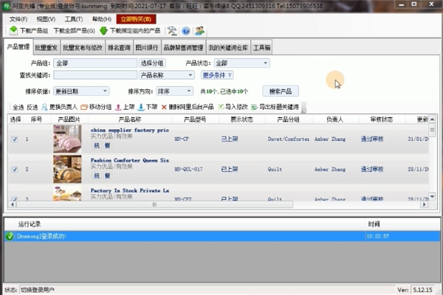Click the 产品名称 column header
This screenshot has height=295, width=443.
[x=130, y=119]
